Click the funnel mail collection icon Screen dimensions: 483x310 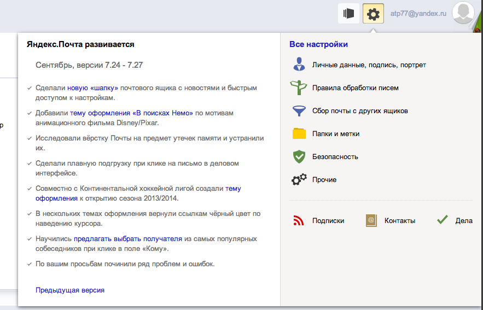pyautogui.click(x=299, y=111)
